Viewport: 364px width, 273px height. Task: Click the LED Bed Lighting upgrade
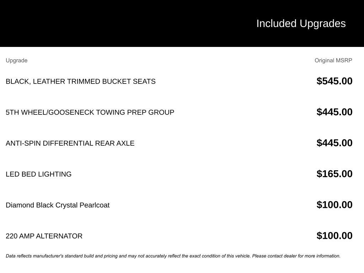tap(38, 174)
